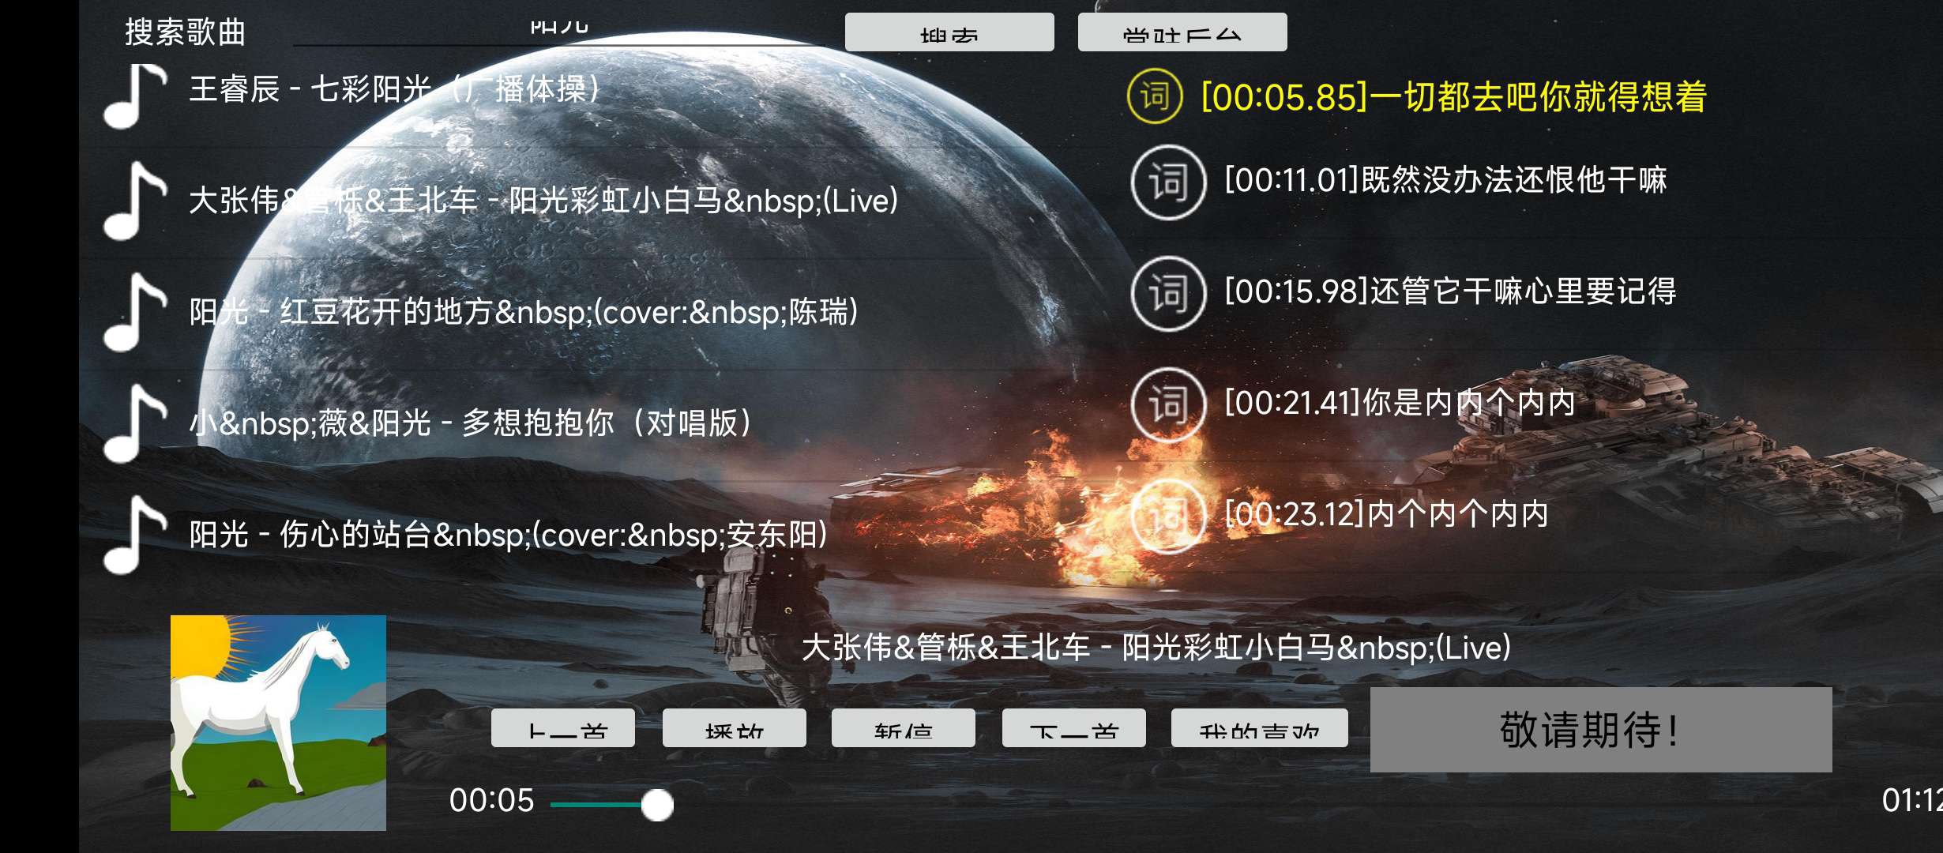The image size is (1943, 853).
Task: Click music note icon beside 王睿辰 七彩阳光
Action: [134, 96]
